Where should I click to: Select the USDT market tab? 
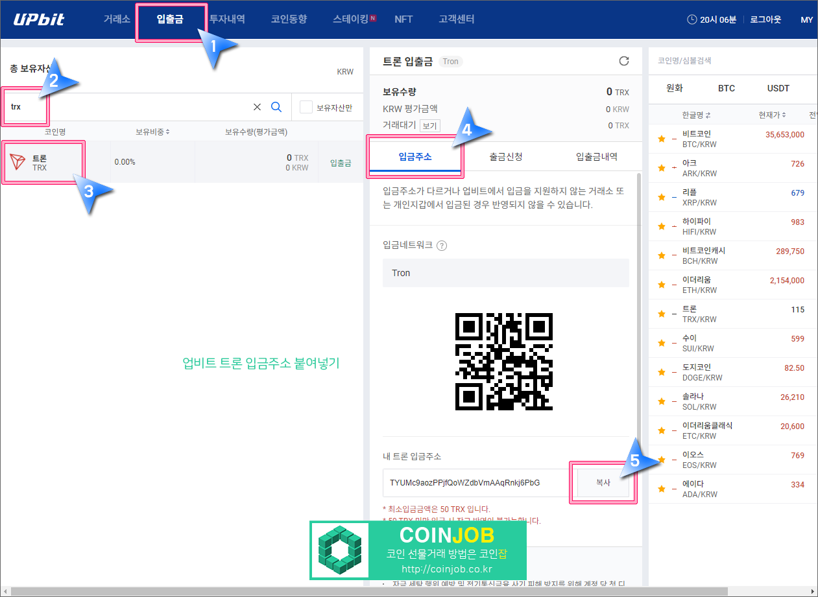778,88
